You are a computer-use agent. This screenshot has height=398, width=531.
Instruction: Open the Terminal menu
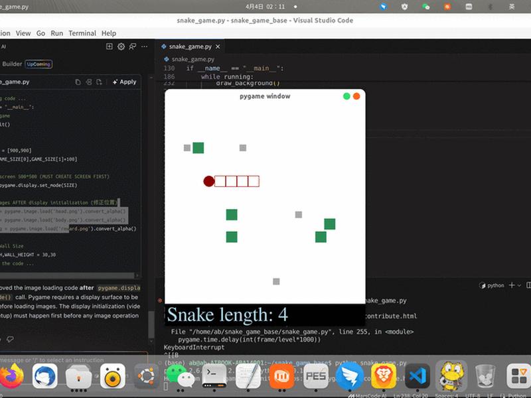[82, 33]
